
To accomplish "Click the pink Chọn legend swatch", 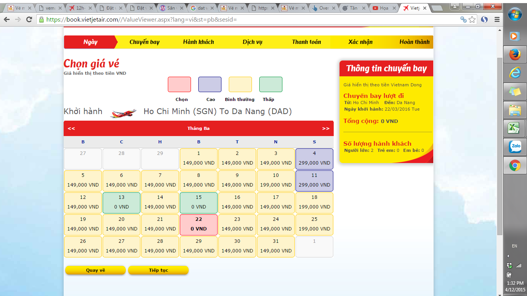I will point(179,84).
